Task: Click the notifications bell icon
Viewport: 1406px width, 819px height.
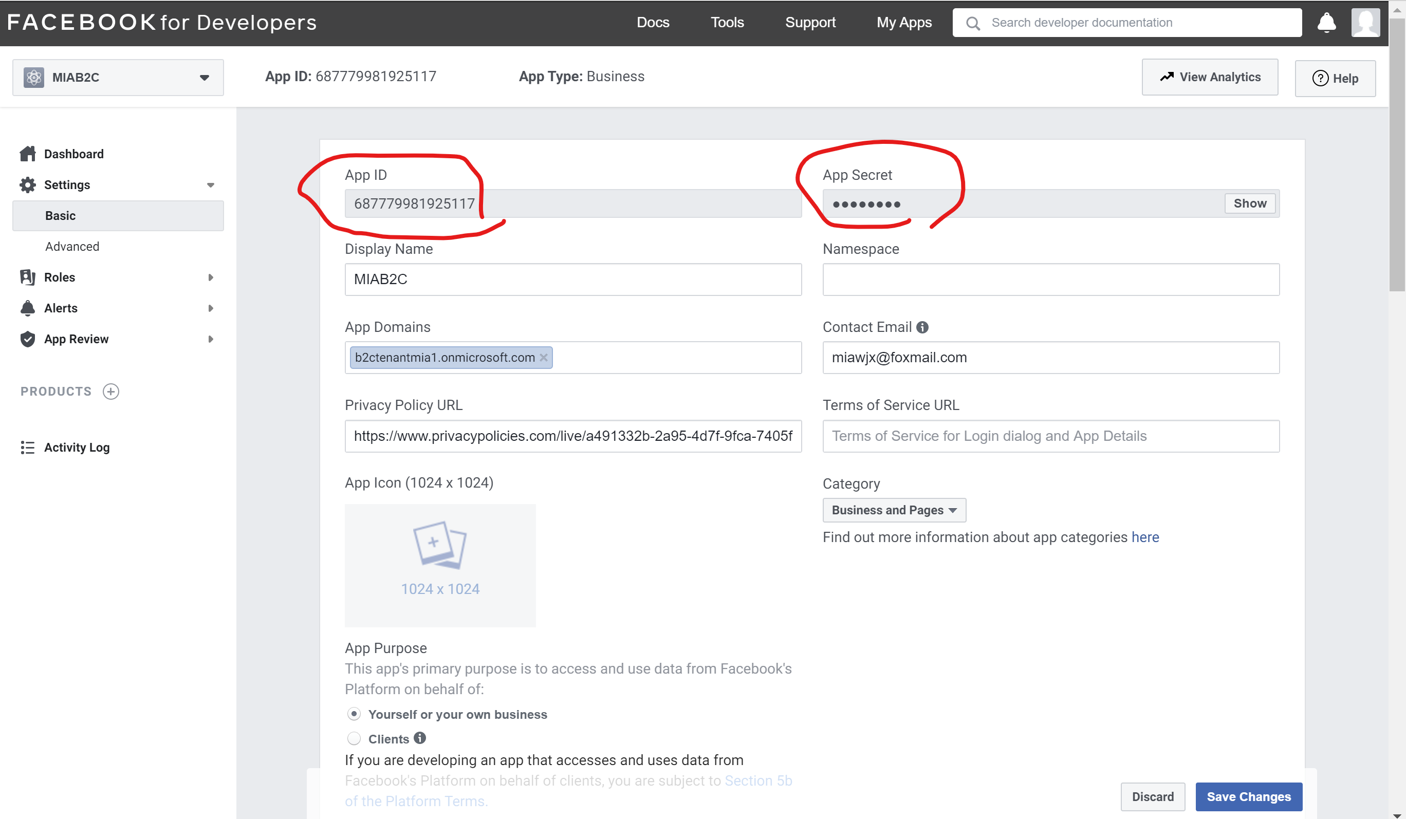Action: coord(1326,23)
